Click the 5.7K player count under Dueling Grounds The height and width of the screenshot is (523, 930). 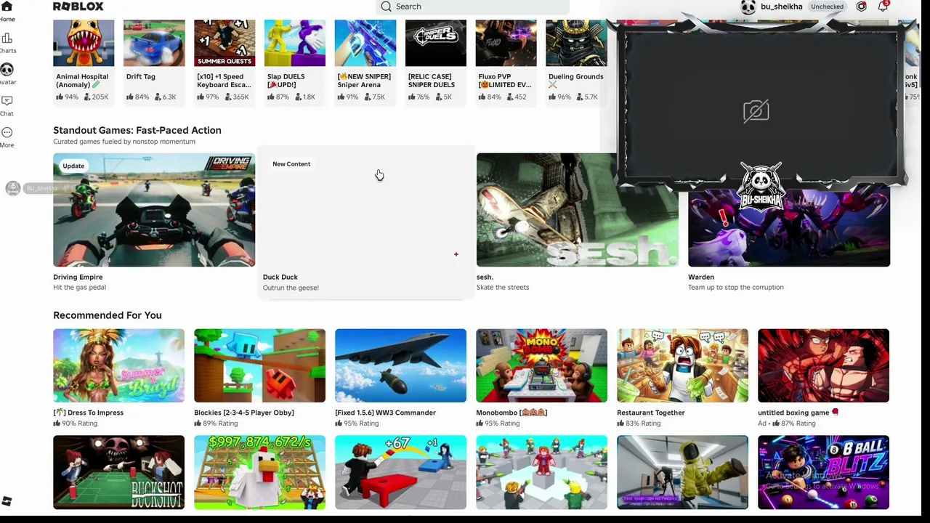(586, 97)
